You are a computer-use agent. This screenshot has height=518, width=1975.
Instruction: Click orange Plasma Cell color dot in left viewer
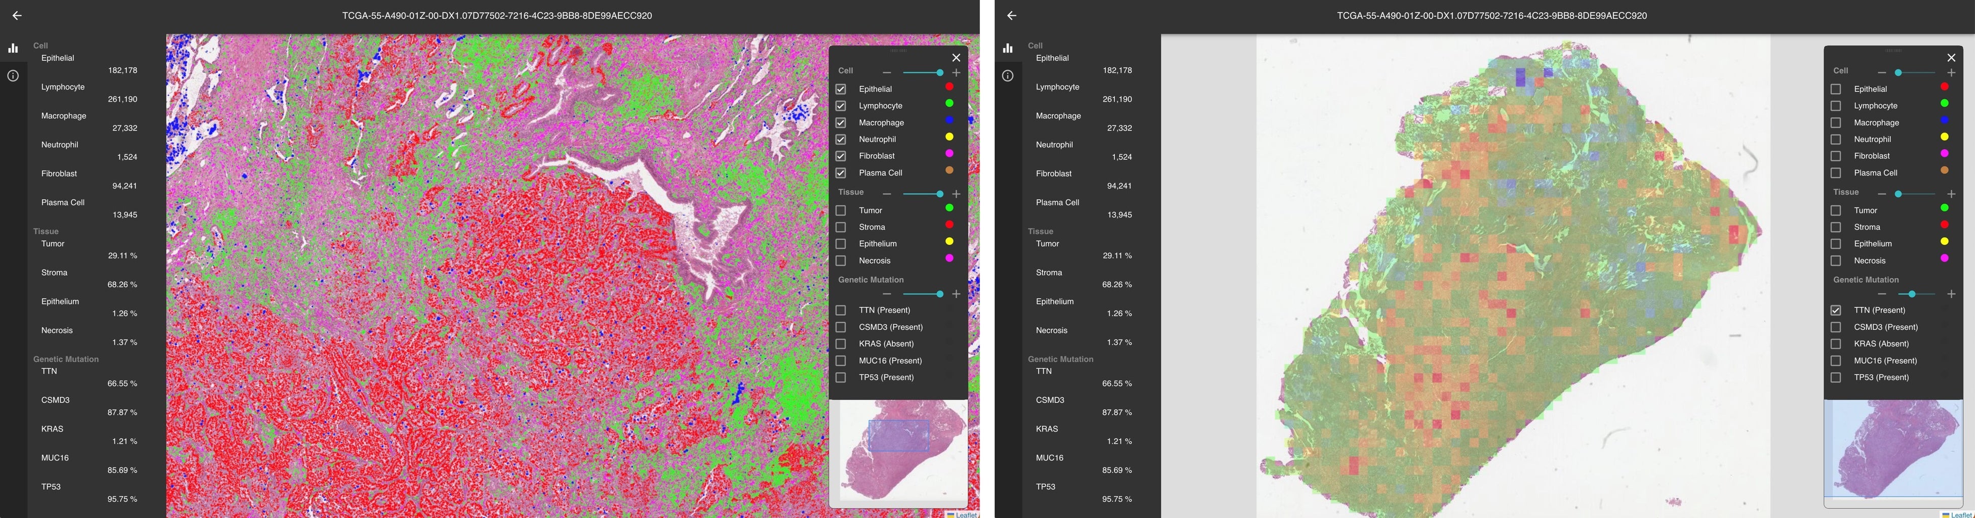[949, 171]
